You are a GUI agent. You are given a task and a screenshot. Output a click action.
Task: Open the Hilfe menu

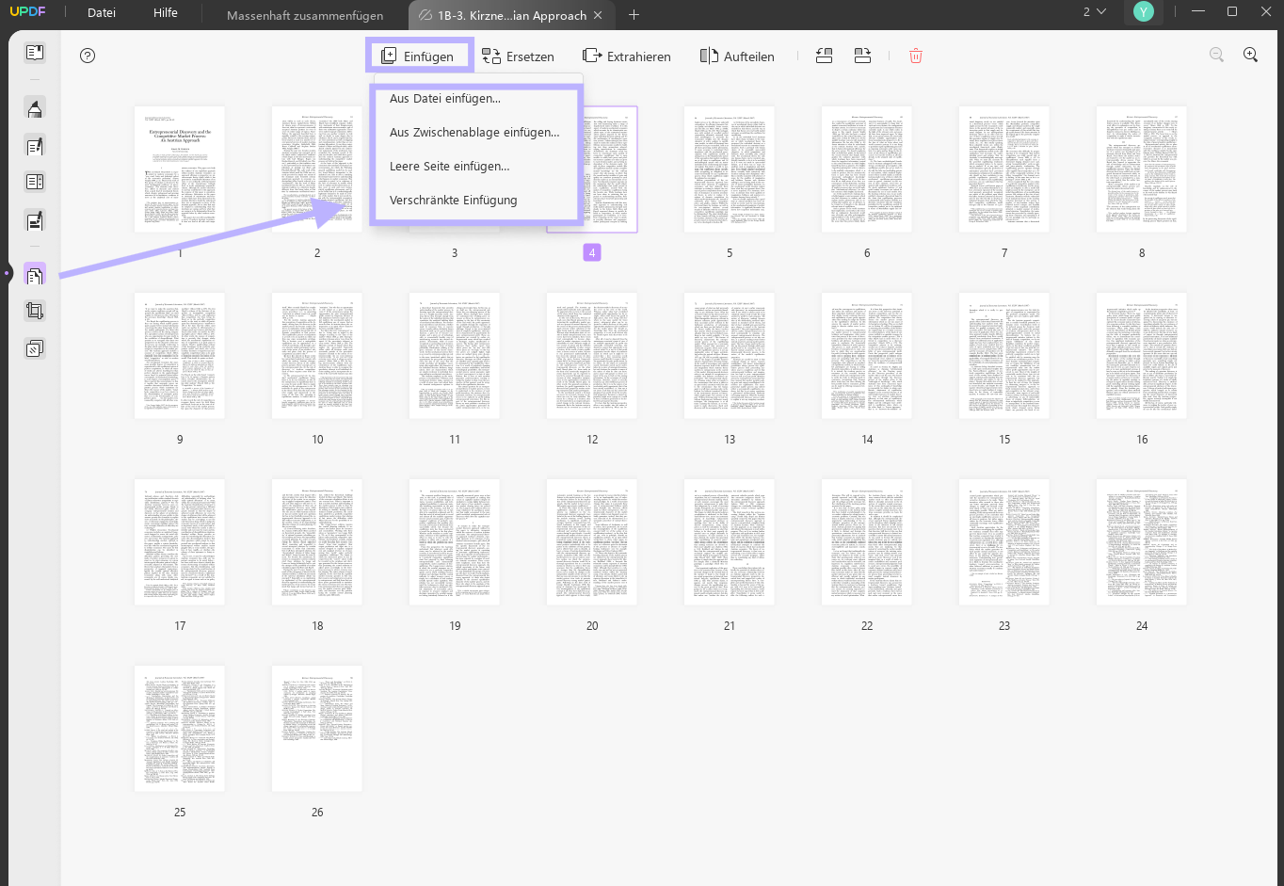(166, 13)
